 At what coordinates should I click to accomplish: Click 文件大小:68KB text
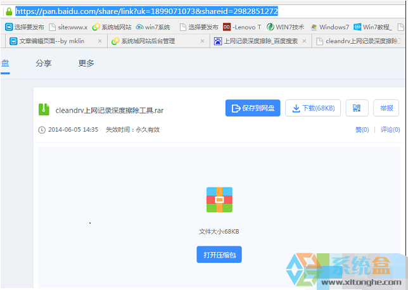pos(219,232)
